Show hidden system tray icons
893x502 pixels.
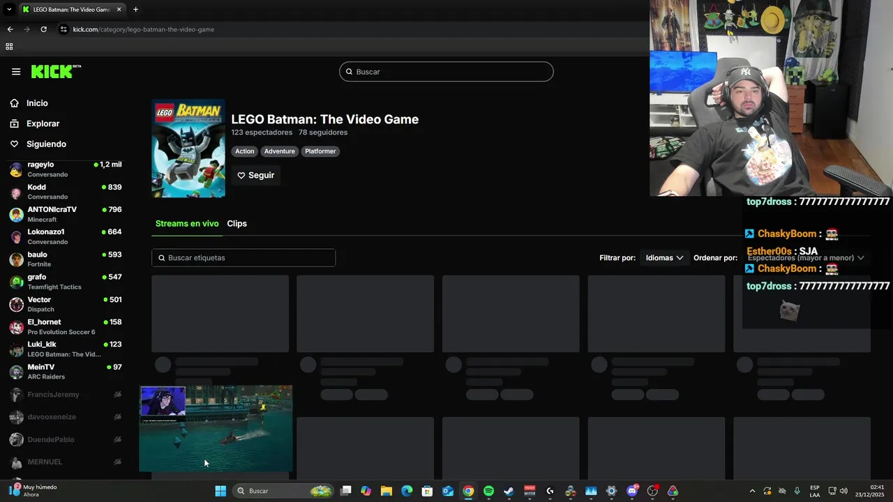point(752,491)
